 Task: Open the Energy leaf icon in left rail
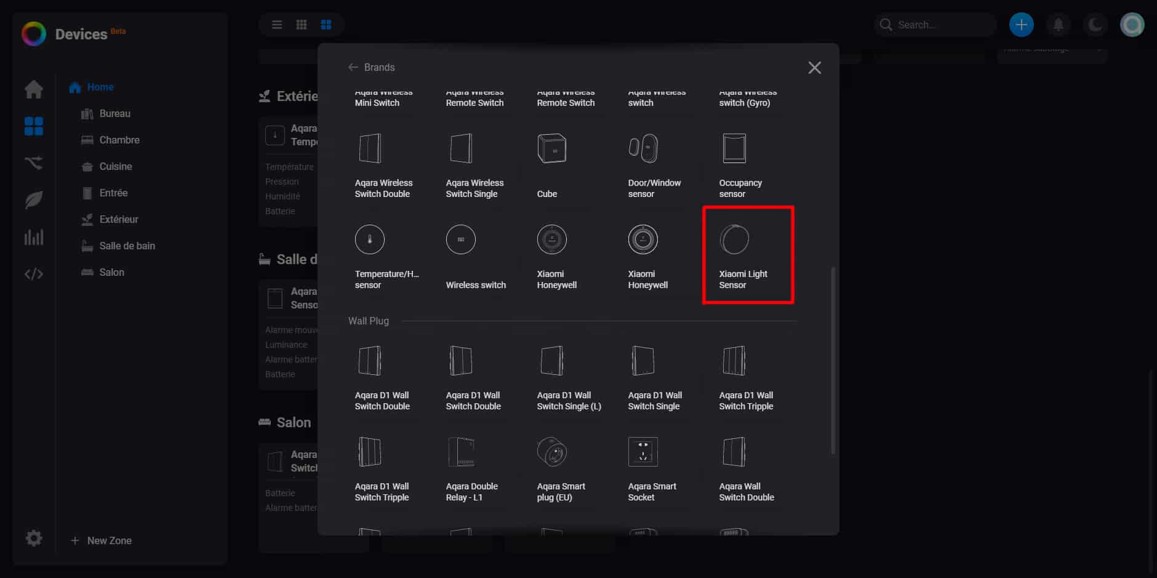[x=34, y=200]
